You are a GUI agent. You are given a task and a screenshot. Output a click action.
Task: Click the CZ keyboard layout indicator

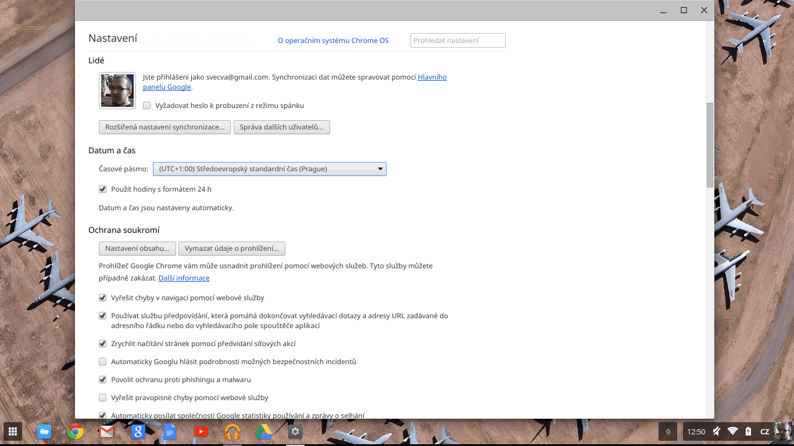point(765,431)
